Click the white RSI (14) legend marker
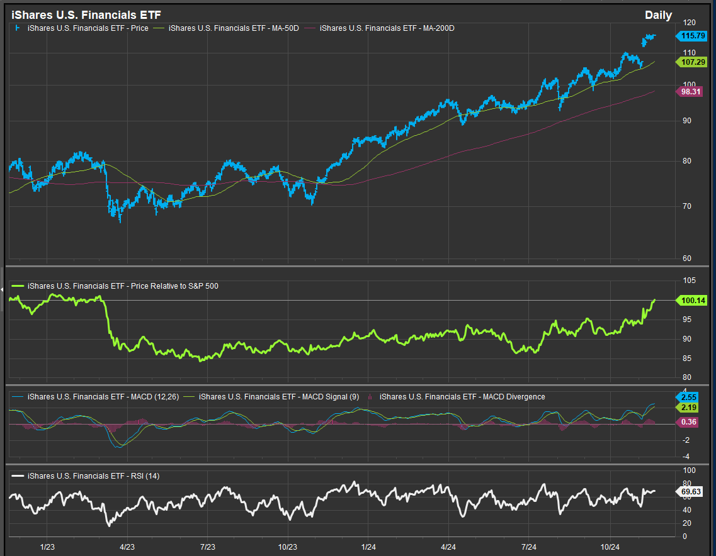The image size is (716, 556). pos(17,476)
